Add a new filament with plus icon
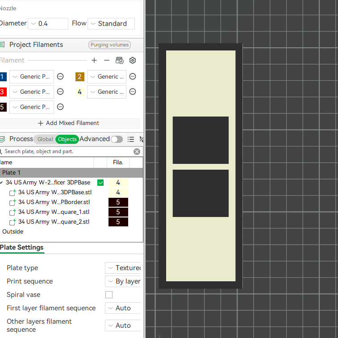Image resolution: width=338 pixels, height=338 pixels. pos(94,60)
